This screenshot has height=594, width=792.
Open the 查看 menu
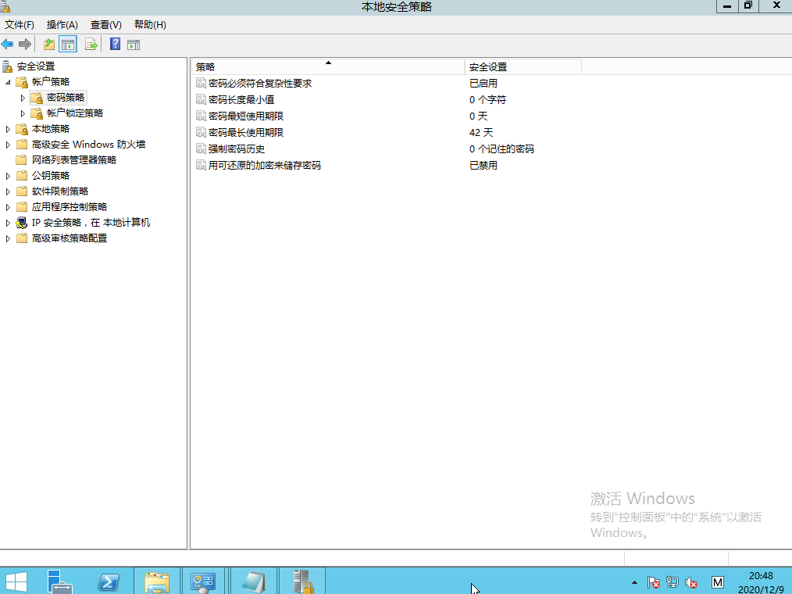coord(106,24)
